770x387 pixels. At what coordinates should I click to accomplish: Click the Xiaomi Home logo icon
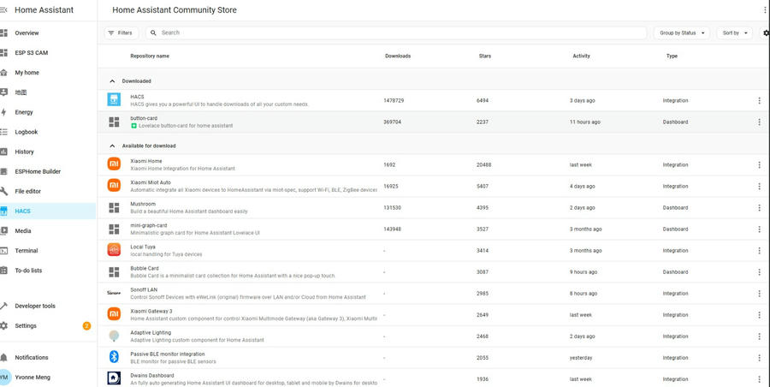(114, 164)
